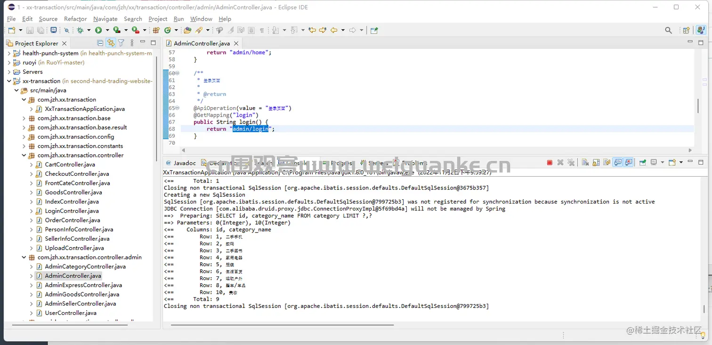The width and height of the screenshot is (712, 345).
Task: Navigate Forward with the right arrow icon
Action: pyautogui.click(x=352, y=30)
